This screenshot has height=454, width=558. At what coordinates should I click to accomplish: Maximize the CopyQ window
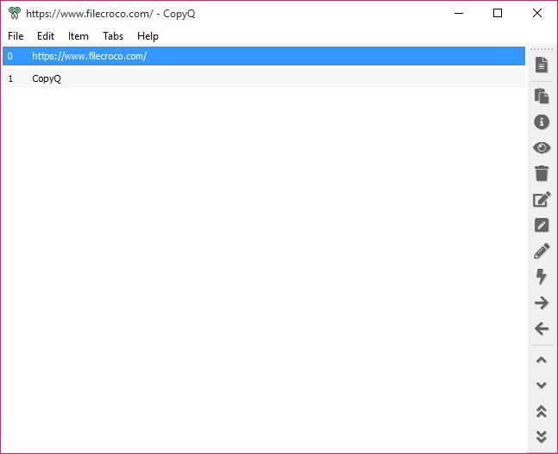(x=498, y=13)
